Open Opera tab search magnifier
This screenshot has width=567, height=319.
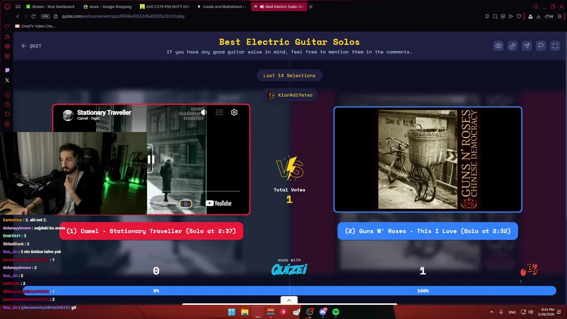tap(536, 7)
